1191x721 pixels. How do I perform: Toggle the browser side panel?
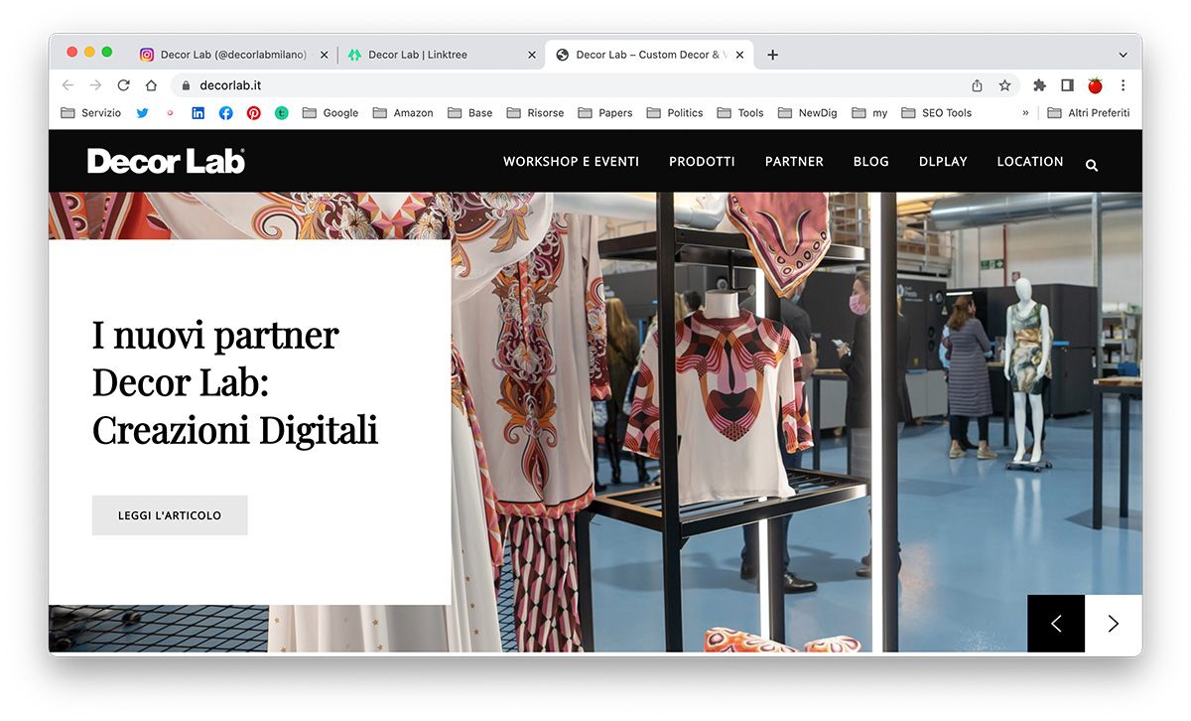coord(1067,85)
